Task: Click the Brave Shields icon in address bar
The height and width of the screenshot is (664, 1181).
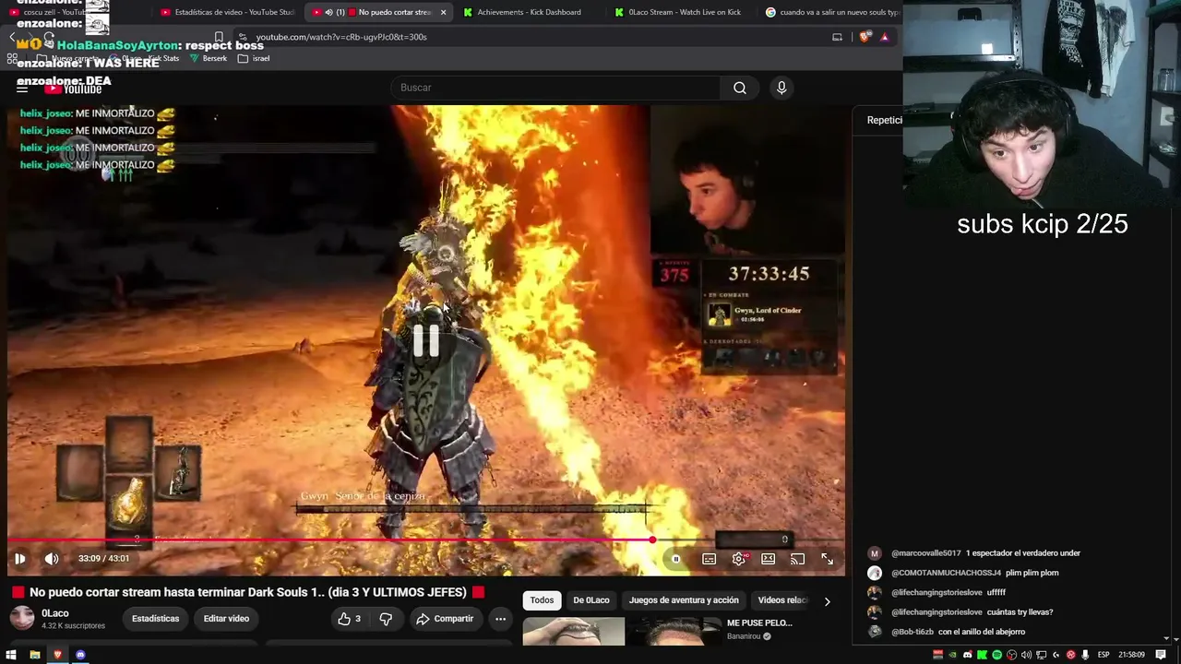Action: [865, 37]
